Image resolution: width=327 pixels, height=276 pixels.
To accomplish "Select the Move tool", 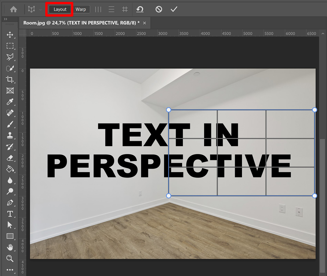I will tap(10, 35).
